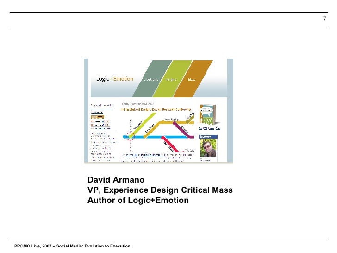Viewport: 337px width, 253px height.
Task: Click the links row under book cover
Action: [x=209, y=128]
